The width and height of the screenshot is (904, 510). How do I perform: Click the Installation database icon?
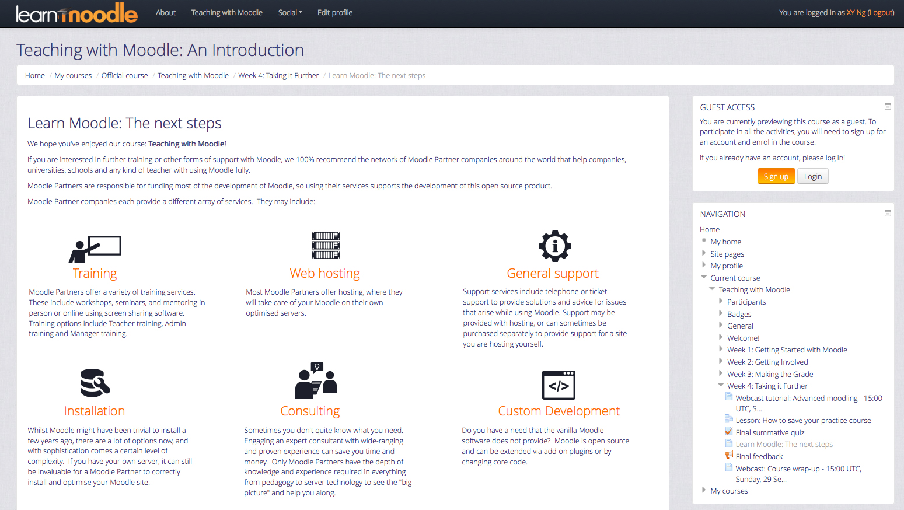[x=95, y=383]
